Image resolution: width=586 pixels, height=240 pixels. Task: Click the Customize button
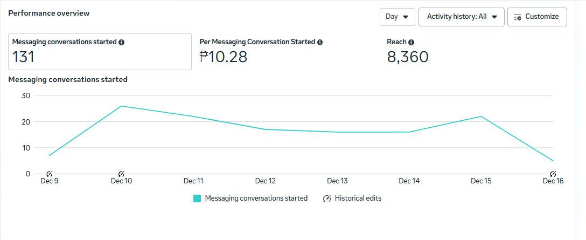[537, 17]
